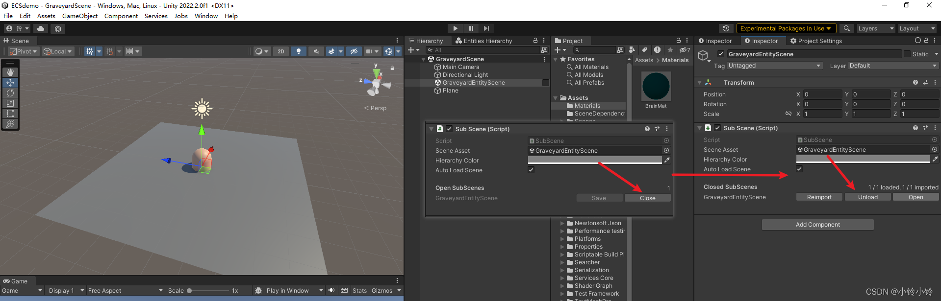Click the Unload SubScene button
The width and height of the screenshot is (941, 301).
click(867, 197)
